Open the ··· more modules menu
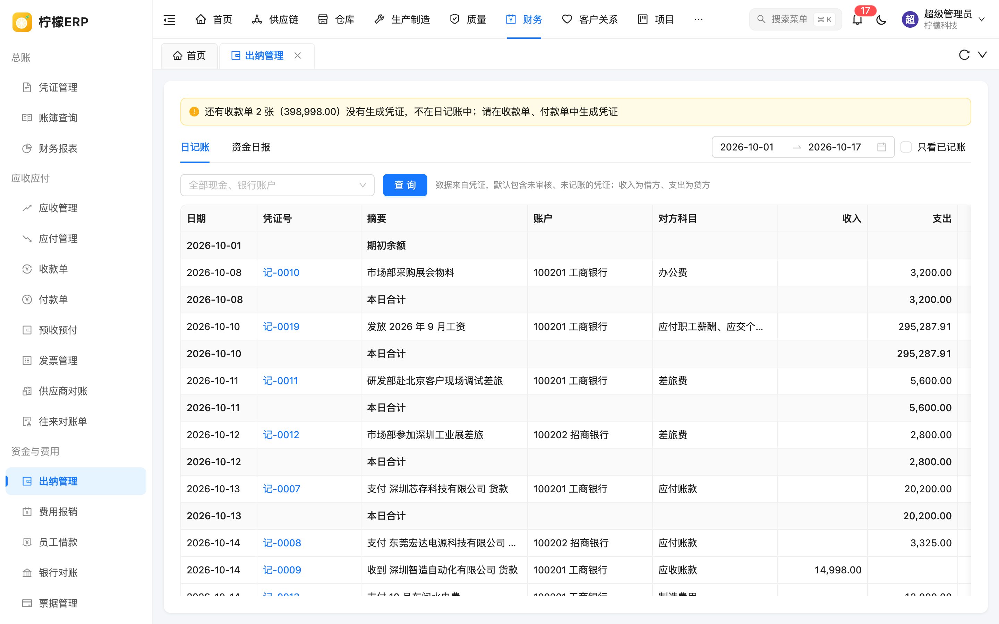Screen dimensions: 999x624 click(x=698, y=19)
